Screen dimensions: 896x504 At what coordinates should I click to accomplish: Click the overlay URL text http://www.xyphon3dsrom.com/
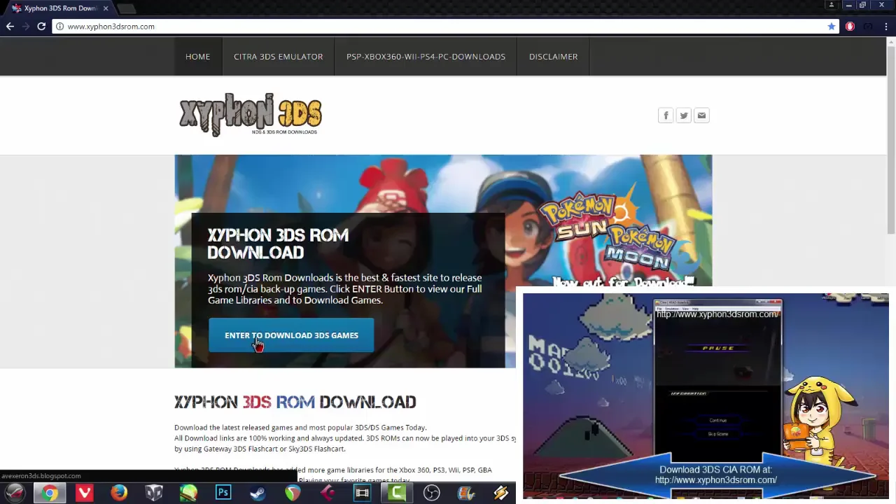point(716,480)
